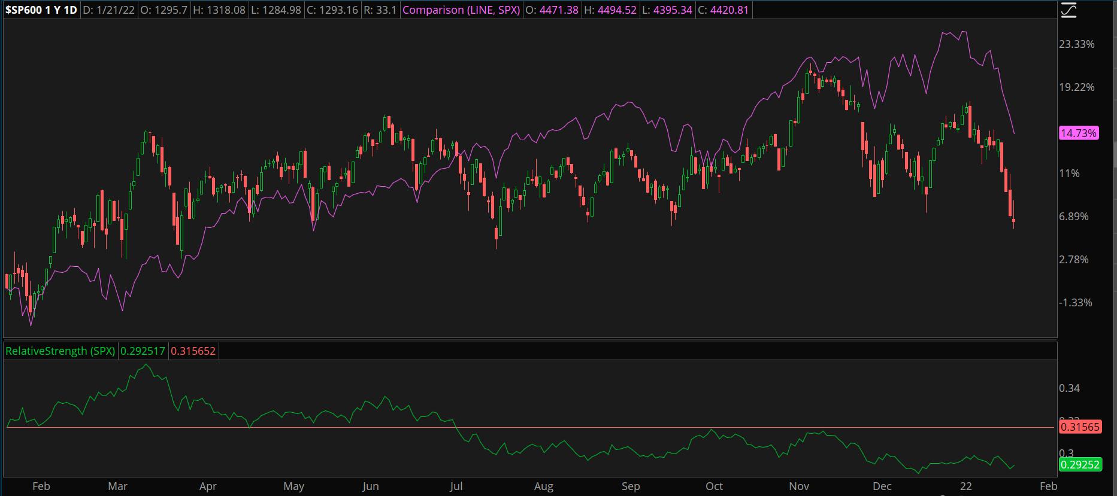The height and width of the screenshot is (496, 1117).
Task: Click the -1.33% price axis label
Action: (1076, 303)
